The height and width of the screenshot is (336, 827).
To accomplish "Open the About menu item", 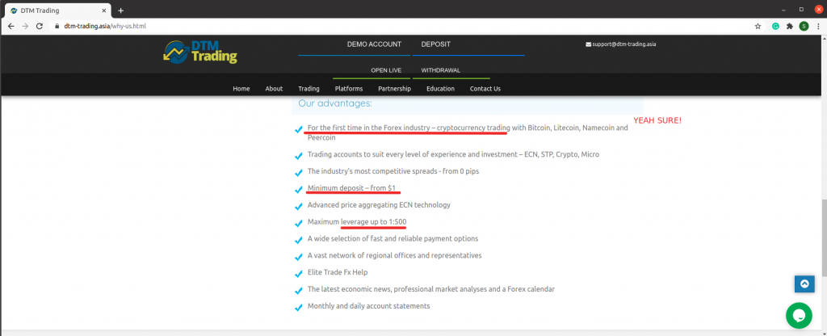I will click(x=274, y=89).
